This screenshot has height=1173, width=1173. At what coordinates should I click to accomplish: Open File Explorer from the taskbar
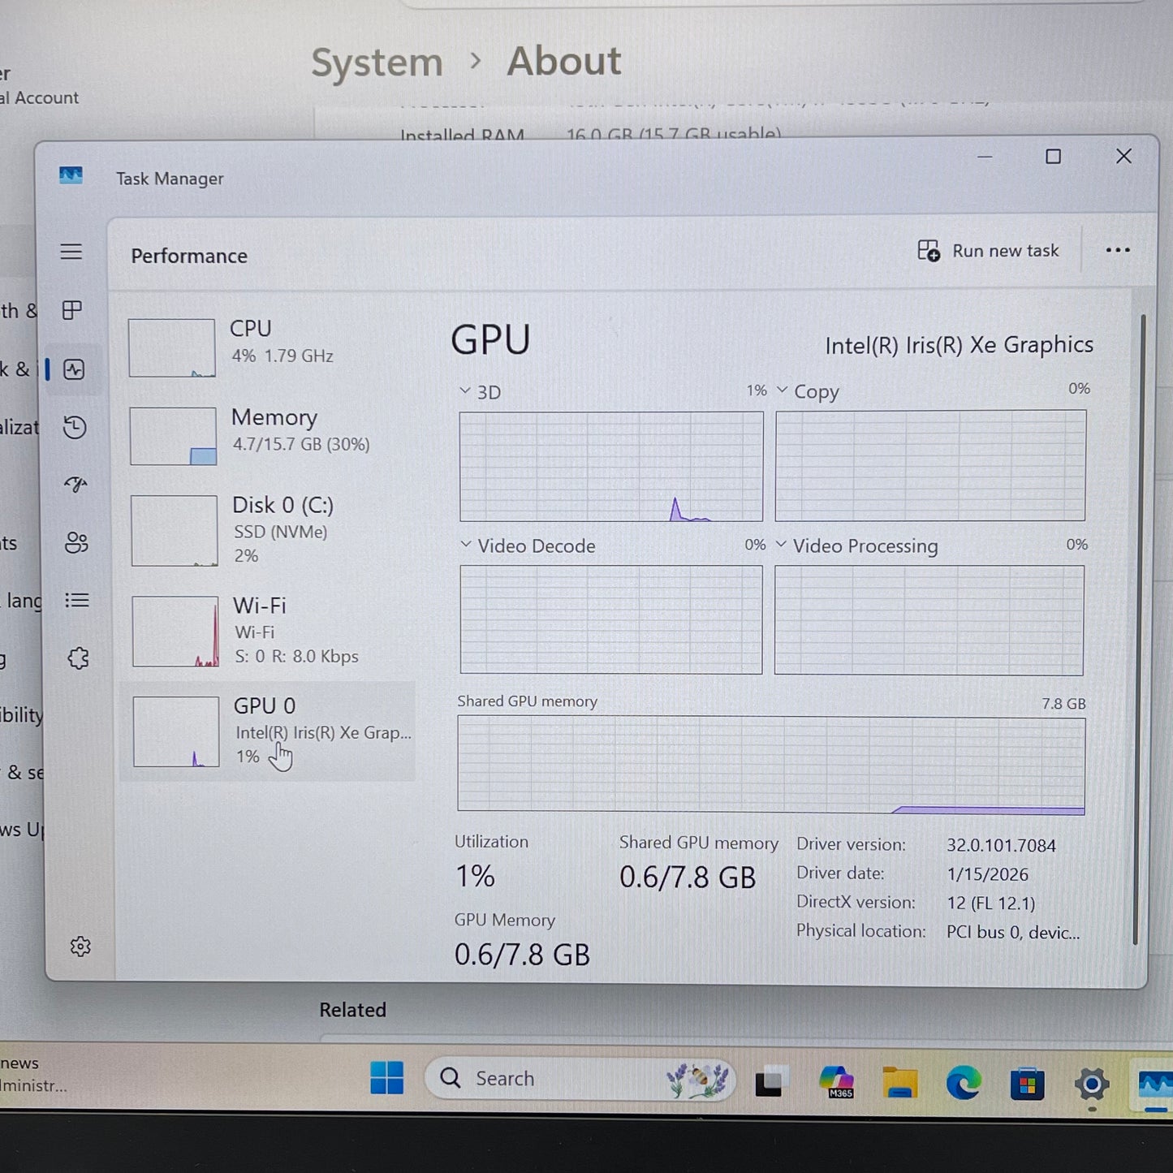[x=900, y=1083]
